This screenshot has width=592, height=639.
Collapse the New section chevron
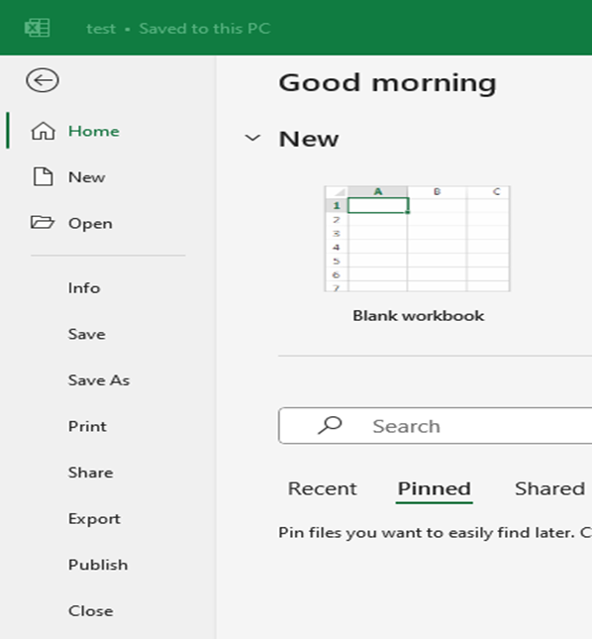pos(252,138)
